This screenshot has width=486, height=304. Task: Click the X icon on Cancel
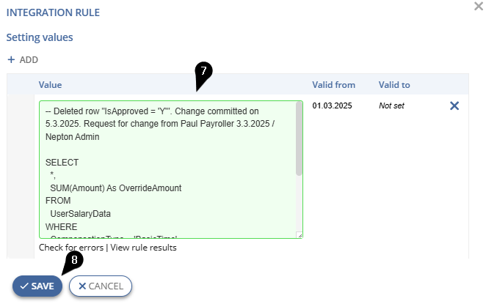tap(82, 286)
